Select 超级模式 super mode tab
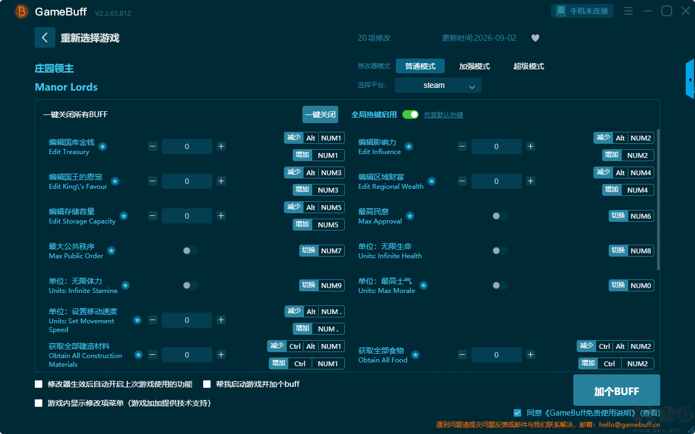Screen dimensions: 695x434 point(529,66)
